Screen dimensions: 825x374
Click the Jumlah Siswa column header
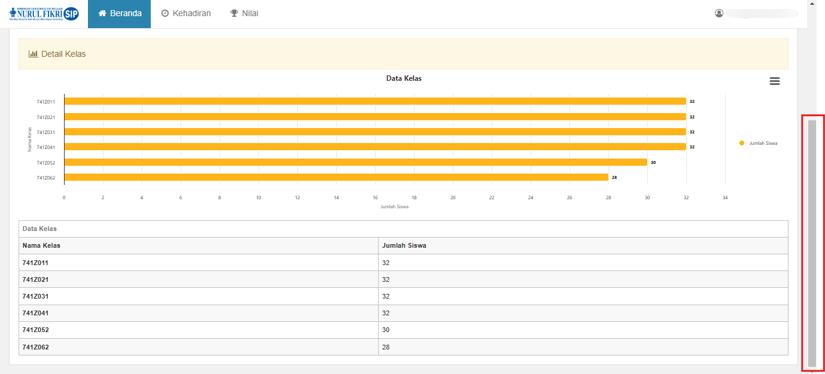click(x=404, y=245)
